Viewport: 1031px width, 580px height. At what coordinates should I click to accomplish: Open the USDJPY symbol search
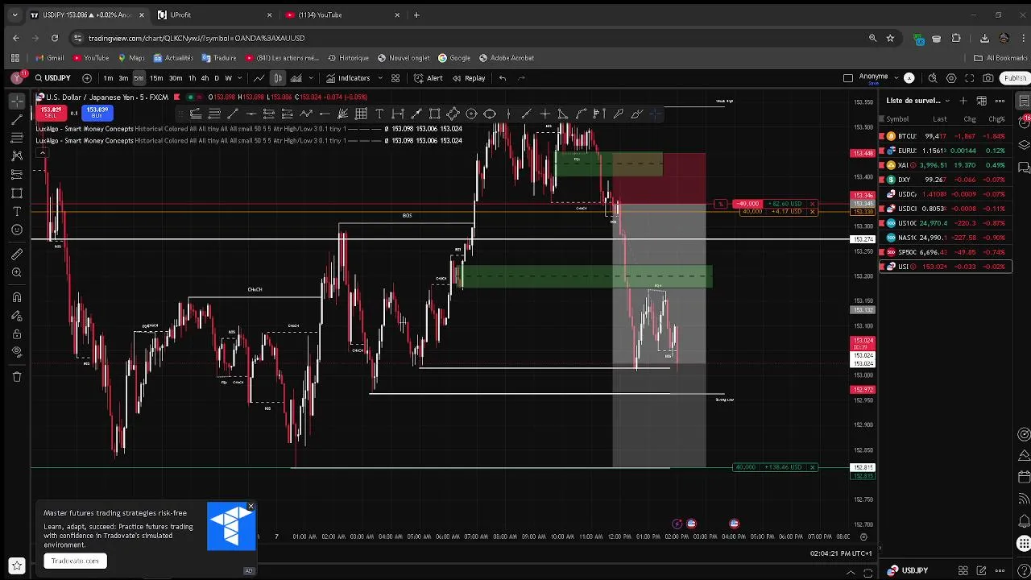pyautogui.click(x=52, y=78)
